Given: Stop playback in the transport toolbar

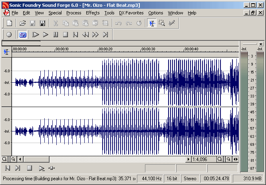Looking at the screenshot, I should 66,35.
